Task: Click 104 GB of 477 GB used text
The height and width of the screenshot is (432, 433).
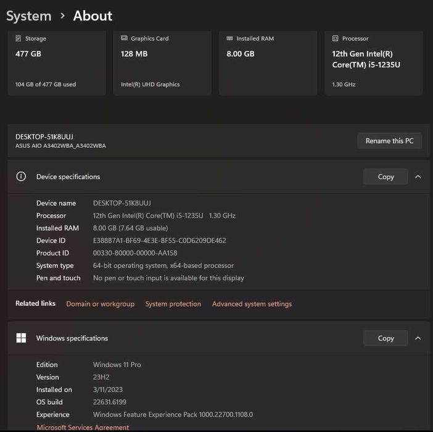Action: 46,85
